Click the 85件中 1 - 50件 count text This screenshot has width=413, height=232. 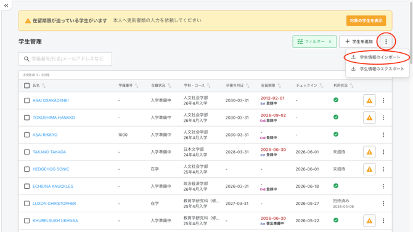tap(36, 75)
